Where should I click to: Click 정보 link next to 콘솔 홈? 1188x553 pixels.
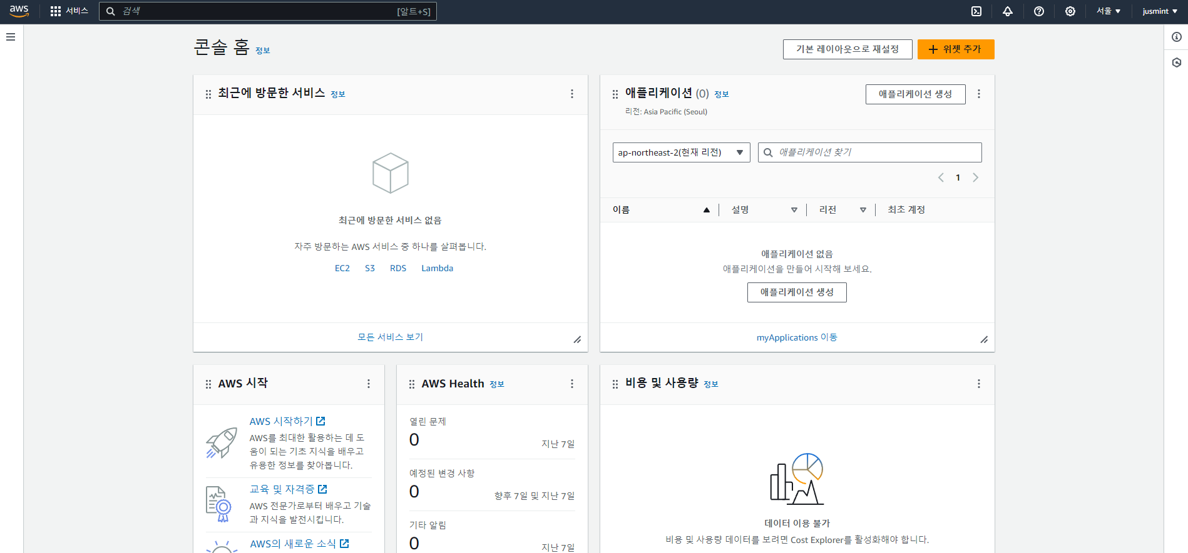[263, 51]
